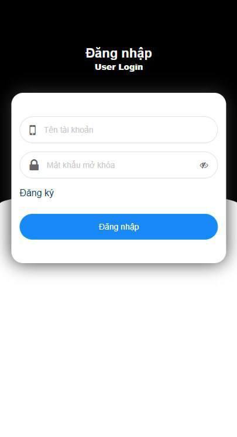Screen dimensions: 237x437
Task: Click the Mật khẩu mở khóa placeholder text
Action: (81, 165)
